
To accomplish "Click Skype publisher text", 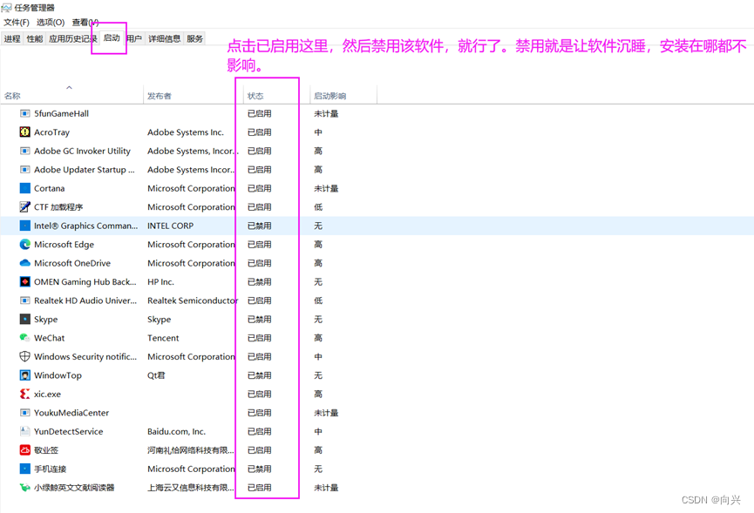I will pos(160,320).
